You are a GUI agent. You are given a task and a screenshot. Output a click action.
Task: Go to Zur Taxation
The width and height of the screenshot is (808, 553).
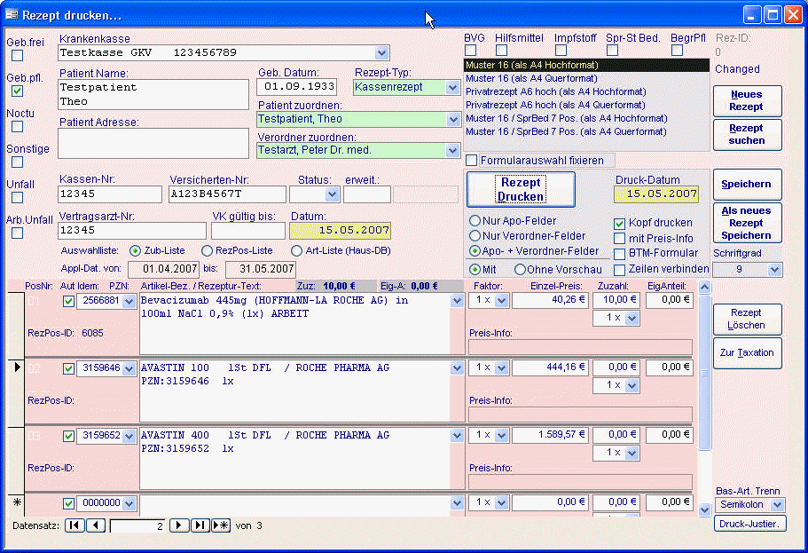click(747, 353)
